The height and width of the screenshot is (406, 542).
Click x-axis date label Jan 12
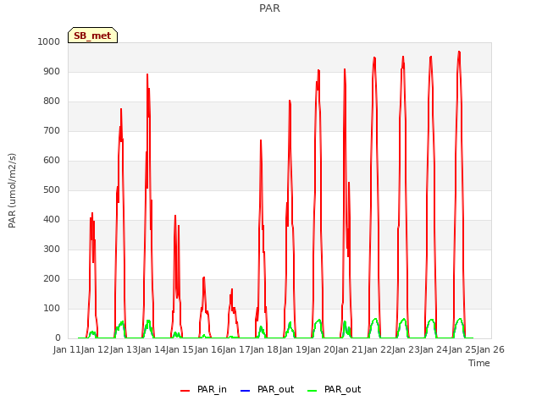(95, 349)
